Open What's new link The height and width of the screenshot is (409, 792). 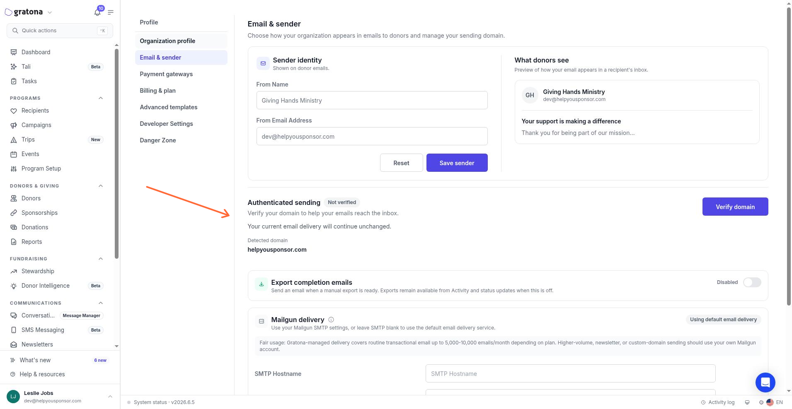coord(35,360)
